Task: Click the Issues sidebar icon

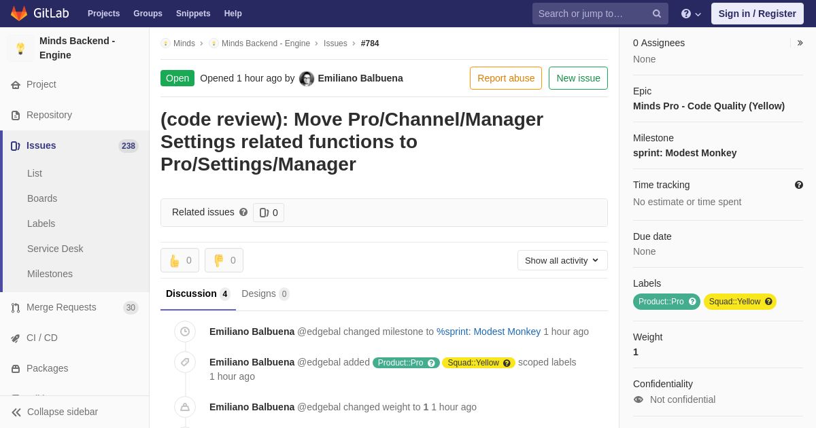Action: (x=15, y=145)
